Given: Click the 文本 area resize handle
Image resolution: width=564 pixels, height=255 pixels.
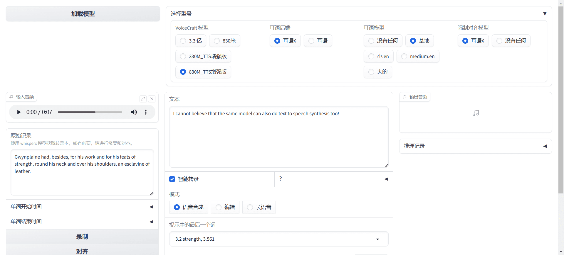Looking at the screenshot, I should tap(386, 166).
